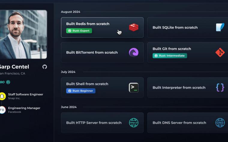
Task: Click the GitHub icon beside the name
Action: click(45, 67)
